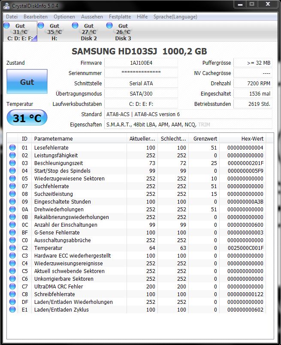Click the Puffergrösse value 32 MB
Viewport: 281px width, 345px height.
(253, 63)
